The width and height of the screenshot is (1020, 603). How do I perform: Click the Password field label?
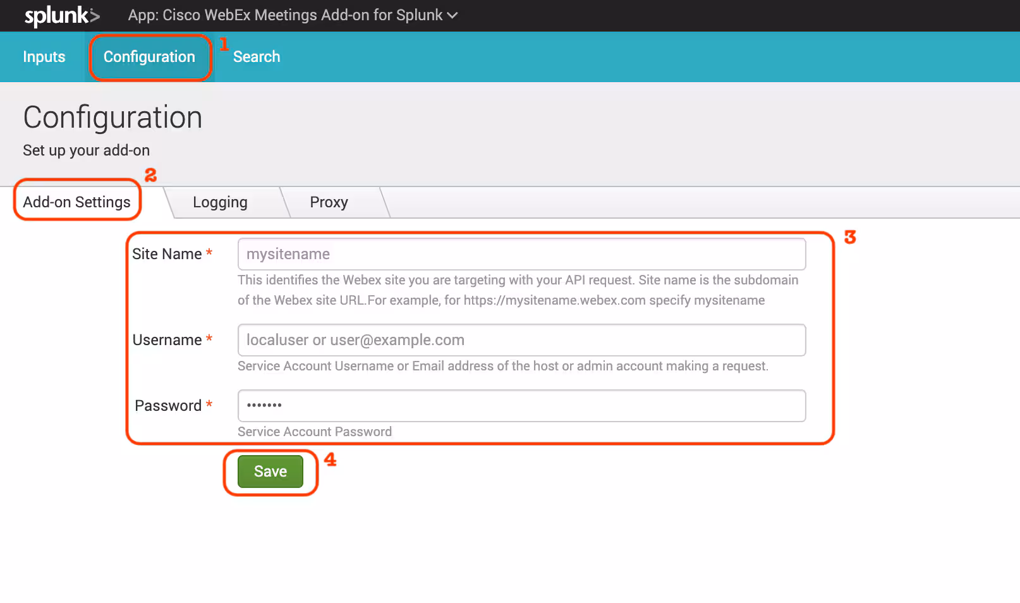168,406
